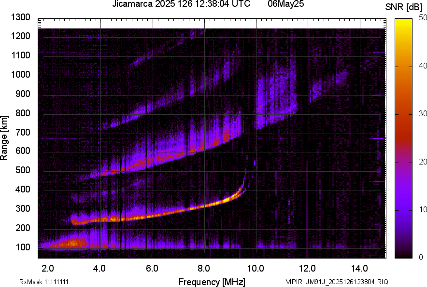Click the range tick label 200

[23, 228]
